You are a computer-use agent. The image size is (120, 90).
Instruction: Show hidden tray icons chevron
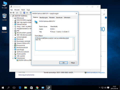(x=100, y=88)
